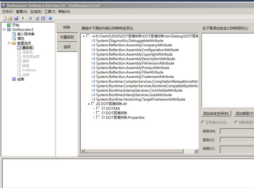Switch to the 选项 tab
Image resolution: width=254 pixels, height=188 pixels.
coord(67,47)
